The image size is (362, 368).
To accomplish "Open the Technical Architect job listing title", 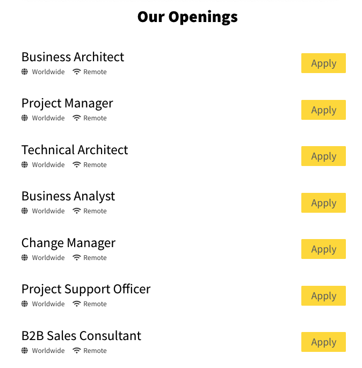I will tap(75, 150).
